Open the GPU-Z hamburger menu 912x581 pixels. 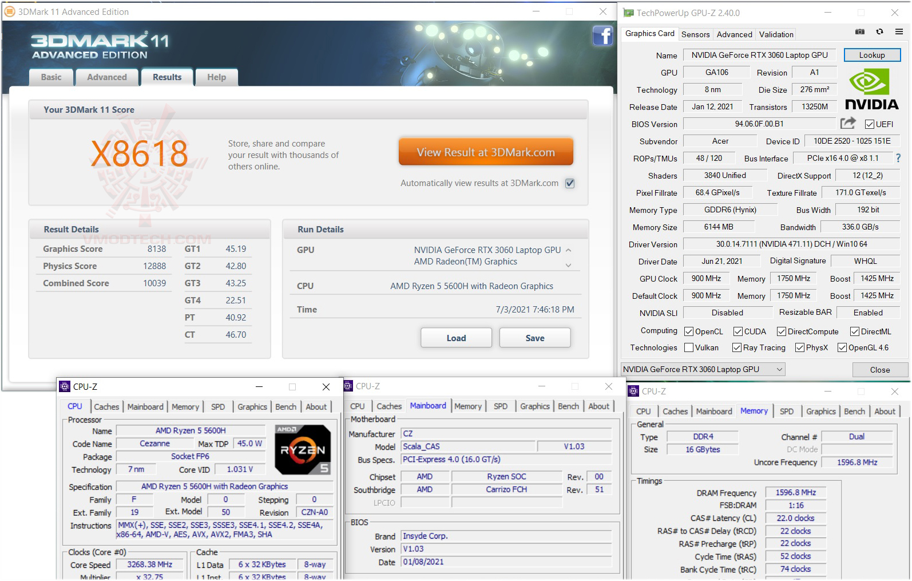click(899, 32)
